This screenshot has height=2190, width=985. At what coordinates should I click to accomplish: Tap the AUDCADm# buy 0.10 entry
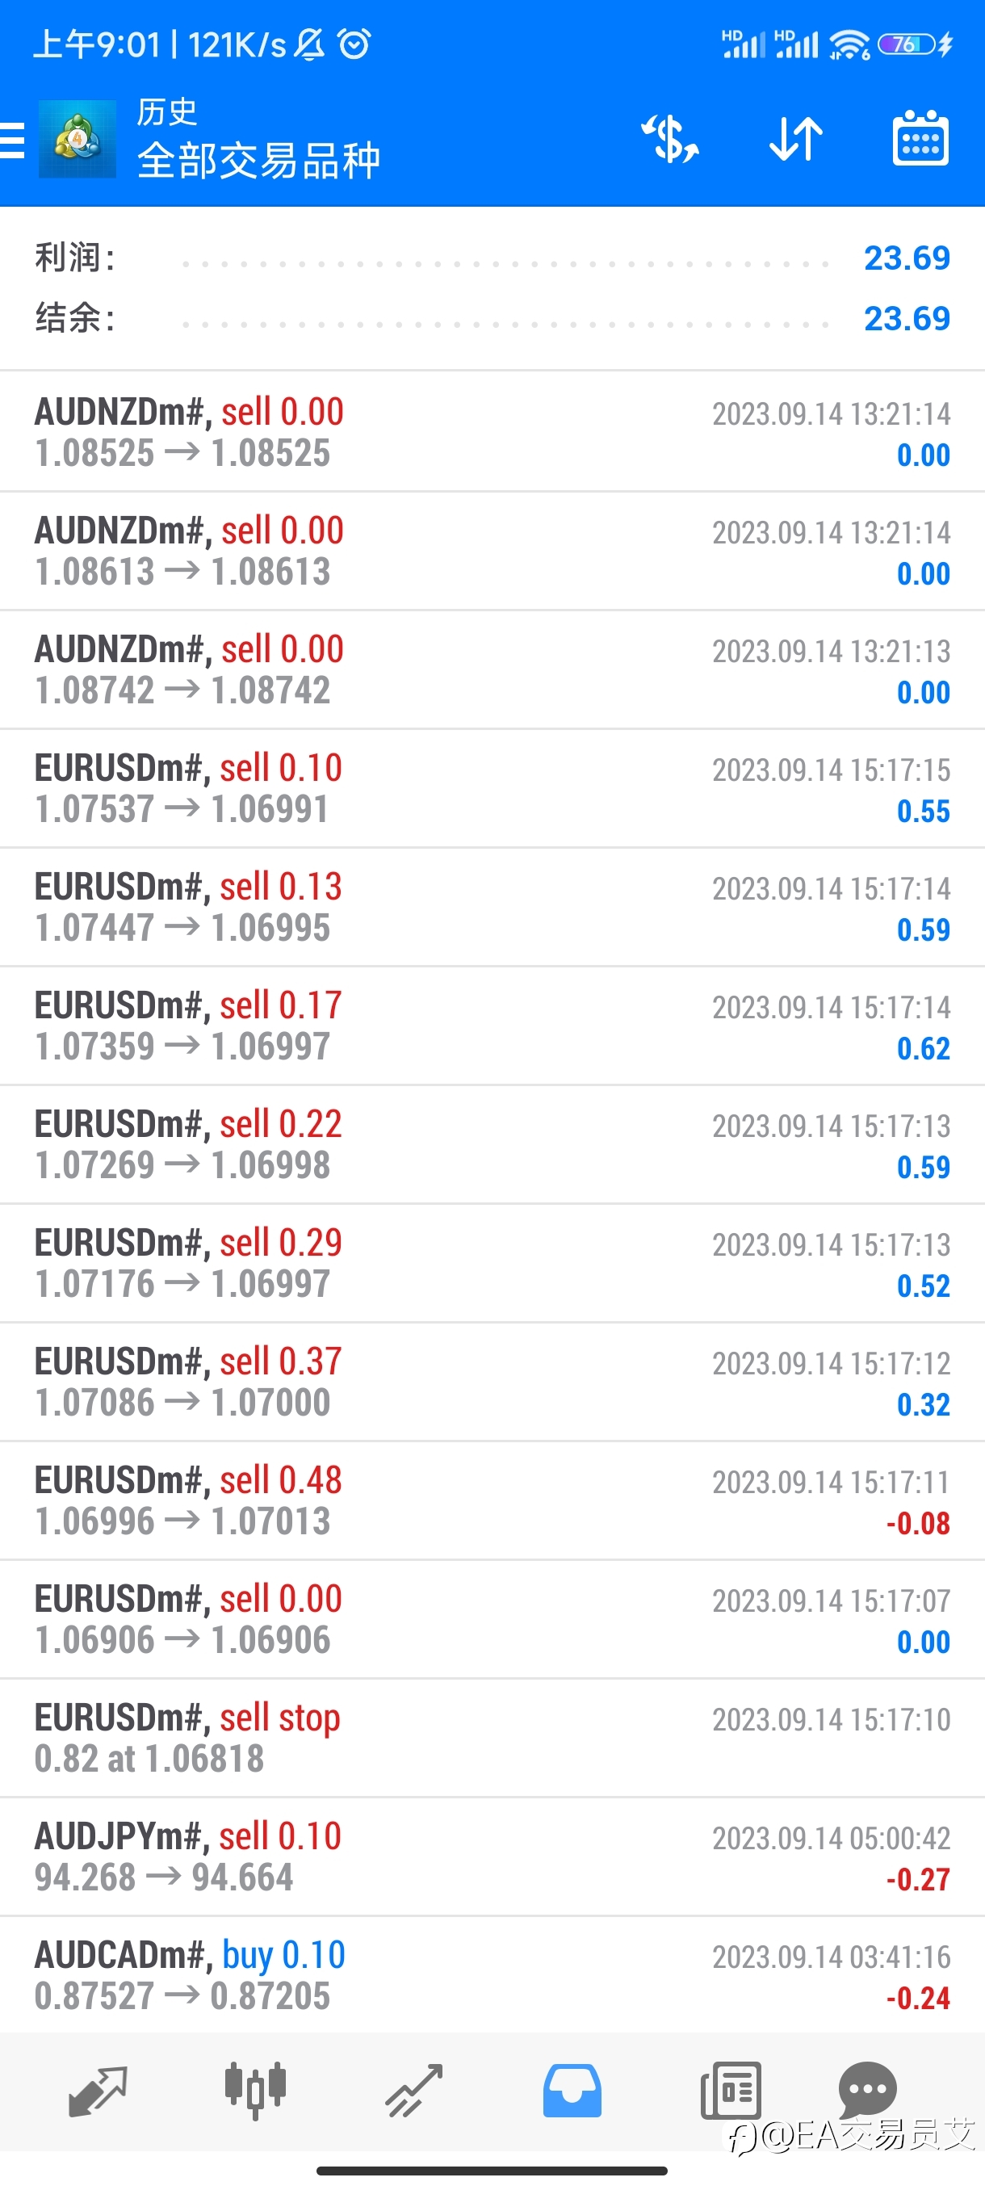[492, 1975]
